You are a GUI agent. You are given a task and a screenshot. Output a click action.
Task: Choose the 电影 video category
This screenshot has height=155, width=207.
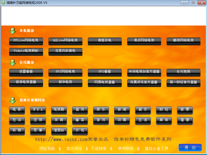[17, 110]
